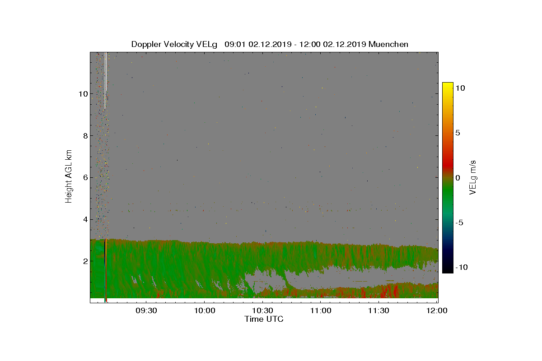
Task: Click the white vertical line near the 10 km height
Action: 105,80
